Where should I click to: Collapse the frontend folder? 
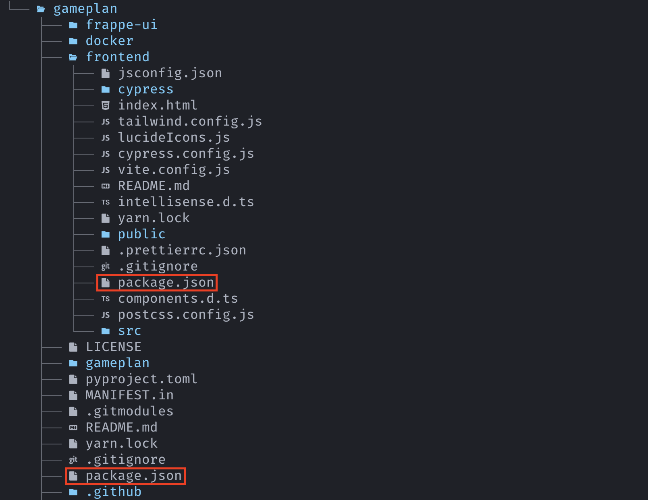(x=117, y=57)
